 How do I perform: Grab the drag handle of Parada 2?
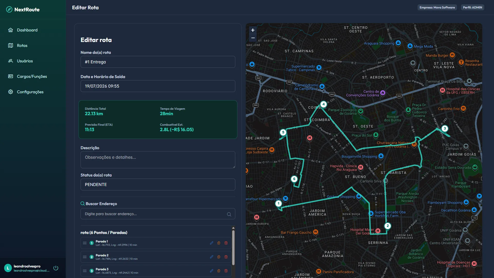(x=85, y=257)
